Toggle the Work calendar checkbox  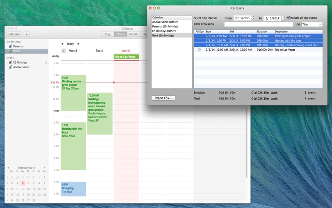(10, 51)
